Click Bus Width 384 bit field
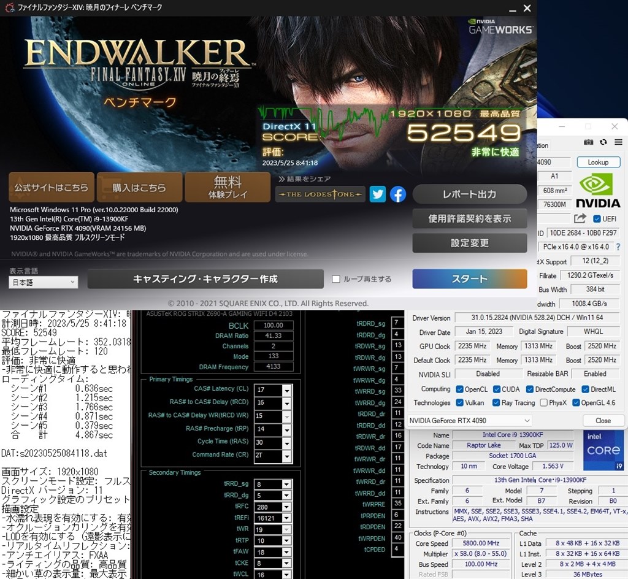Screen dimensions: 628x579 coord(595,289)
